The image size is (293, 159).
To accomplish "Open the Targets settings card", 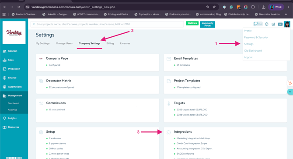I will tap(225, 110).
